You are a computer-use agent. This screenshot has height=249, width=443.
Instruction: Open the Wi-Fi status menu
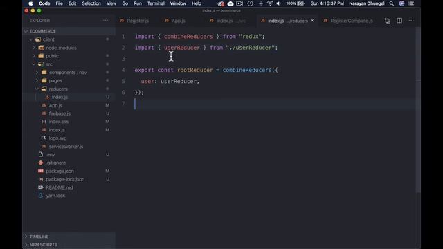[x=270, y=3]
